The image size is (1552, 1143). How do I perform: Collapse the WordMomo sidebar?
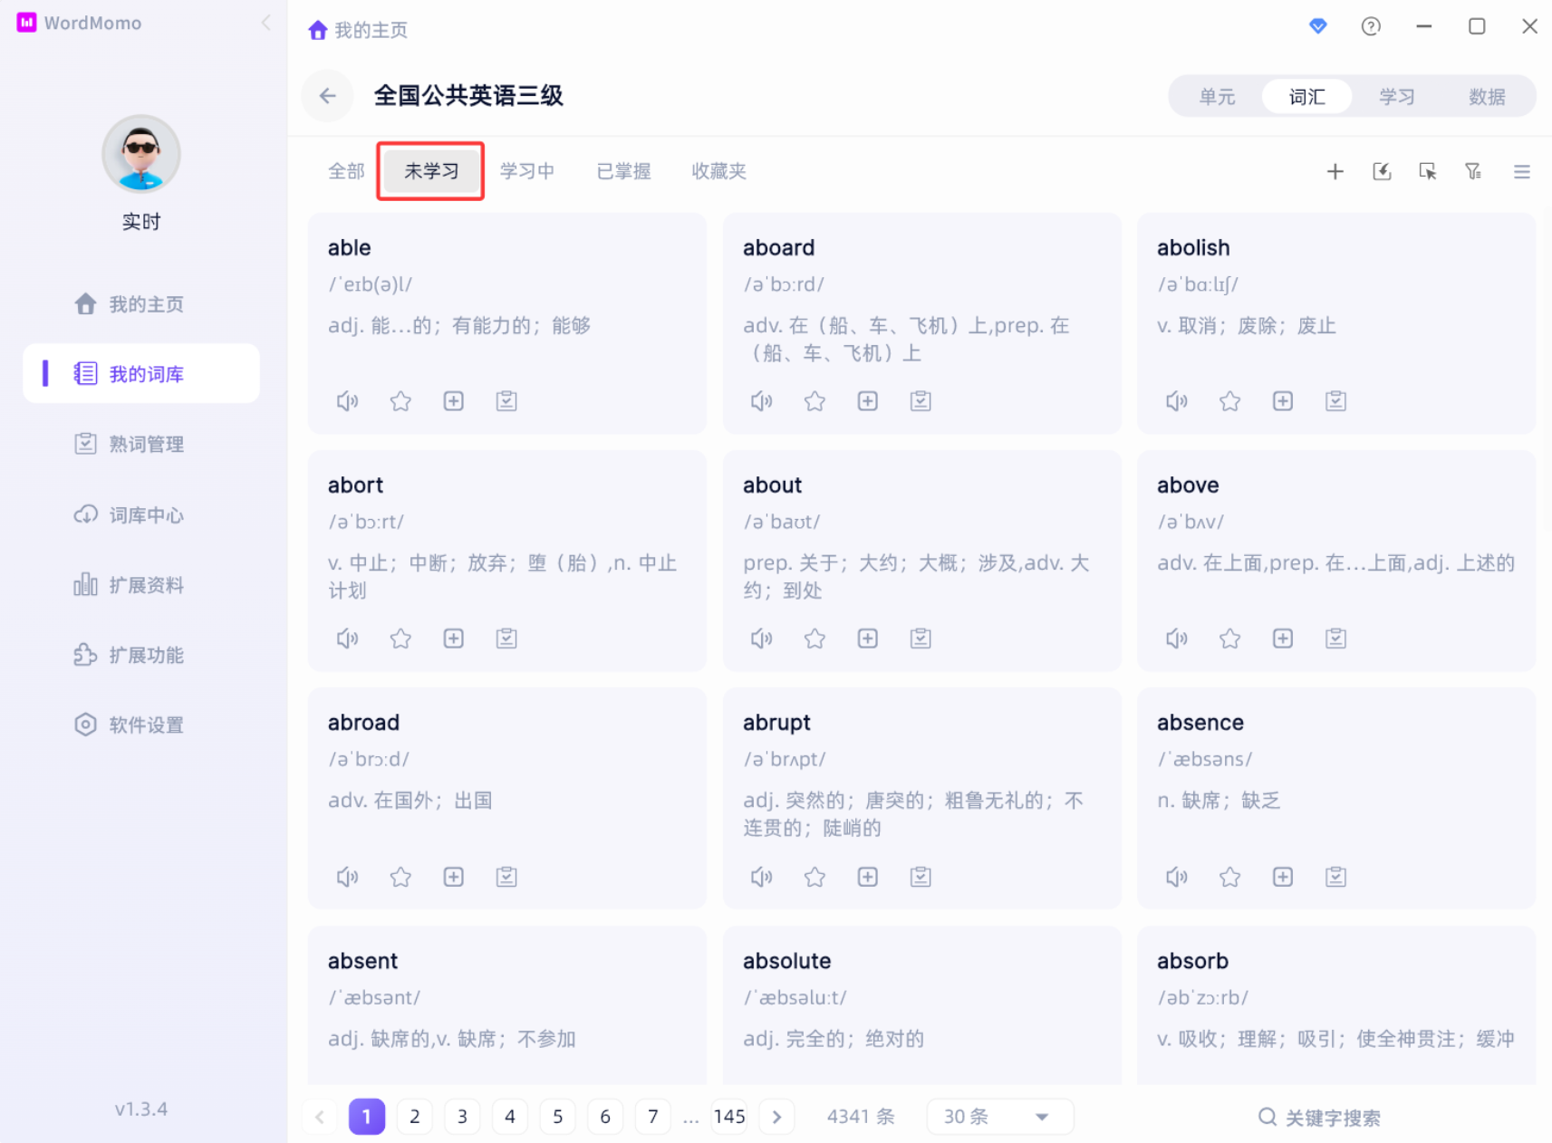[266, 23]
